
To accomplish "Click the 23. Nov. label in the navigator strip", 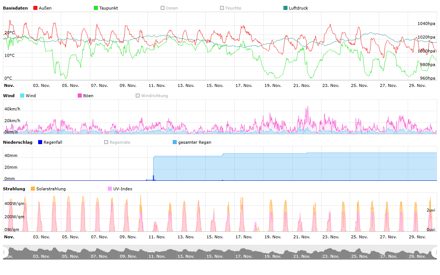I will pyautogui.click(x=330, y=256).
